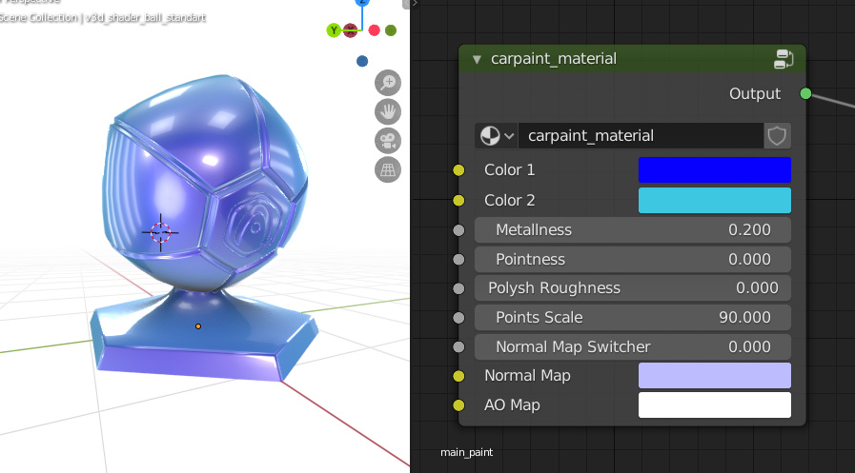Click the red negative X axis dot

point(374,30)
